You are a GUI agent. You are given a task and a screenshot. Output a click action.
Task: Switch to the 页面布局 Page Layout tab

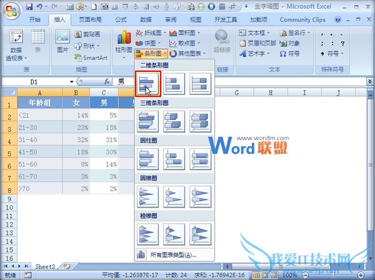click(90, 19)
